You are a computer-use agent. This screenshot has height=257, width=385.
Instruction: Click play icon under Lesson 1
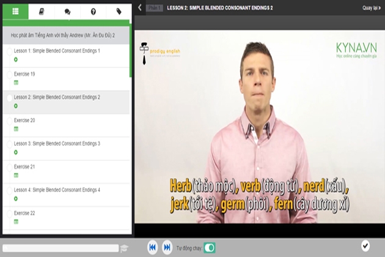16,59
